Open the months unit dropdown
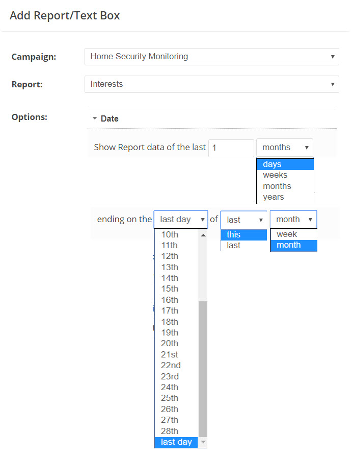Image resolution: width=353 pixels, height=456 pixels. pos(284,148)
